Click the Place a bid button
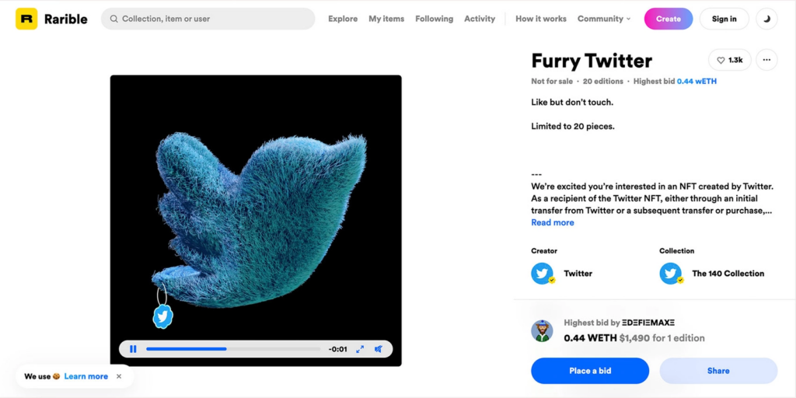The width and height of the screenshot is (796, 398). point(590,371)
